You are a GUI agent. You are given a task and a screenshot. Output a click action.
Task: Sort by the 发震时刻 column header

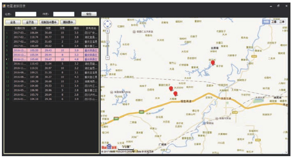pos(20,28)
